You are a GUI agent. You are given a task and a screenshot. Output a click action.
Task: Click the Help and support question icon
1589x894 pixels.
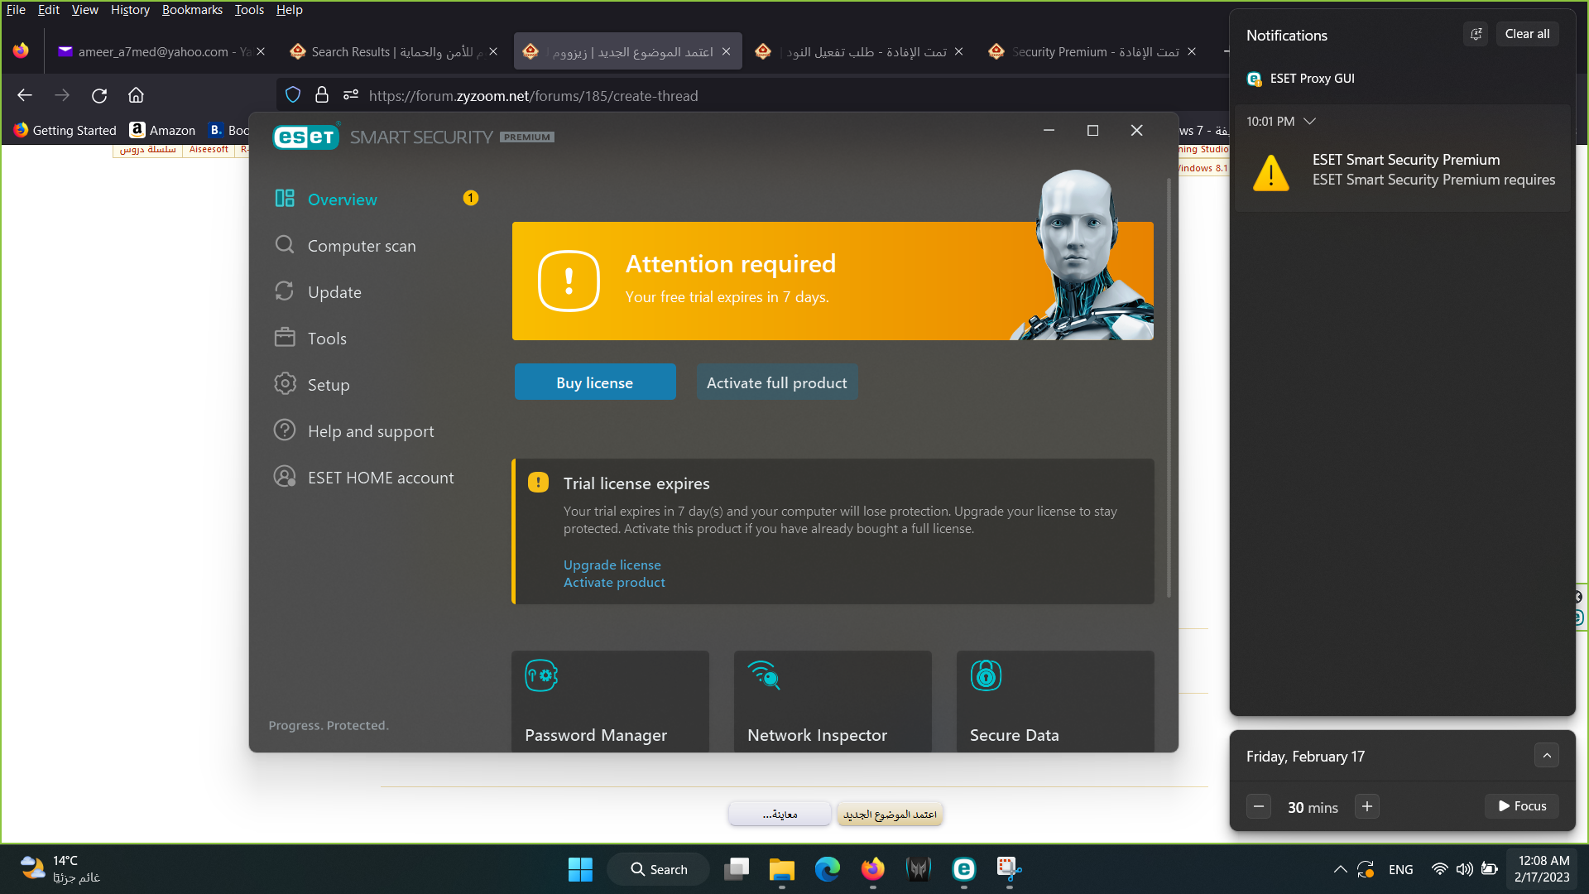pos(285,430)
